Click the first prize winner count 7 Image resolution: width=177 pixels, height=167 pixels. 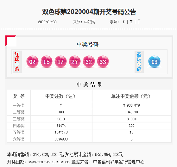coord(61,105)
